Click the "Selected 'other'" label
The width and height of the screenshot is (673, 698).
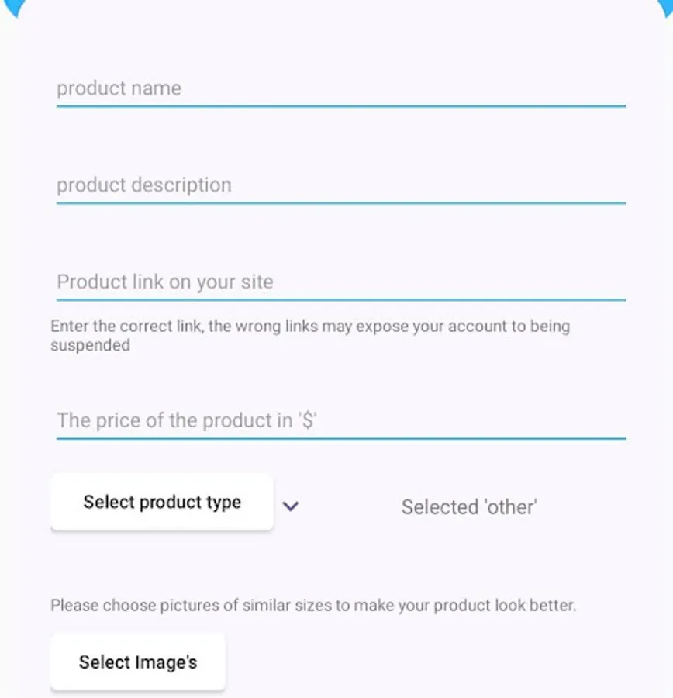point(469,507)
